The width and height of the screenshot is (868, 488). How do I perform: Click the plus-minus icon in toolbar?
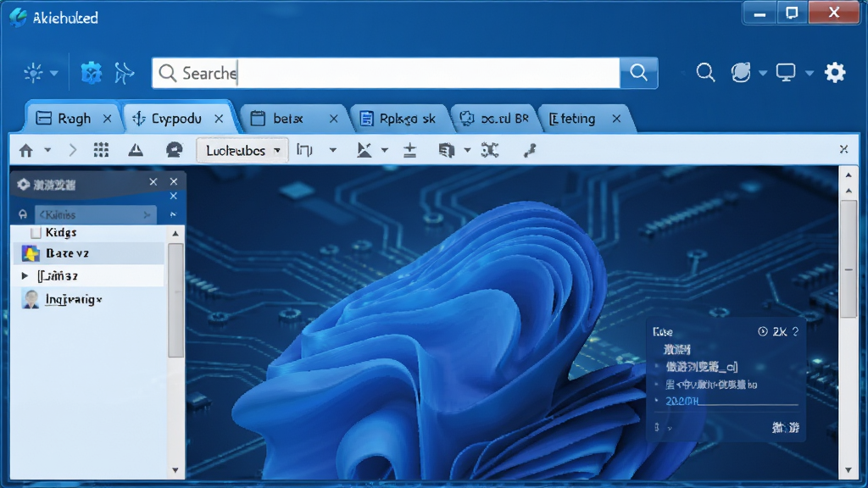tap(409, 150)
